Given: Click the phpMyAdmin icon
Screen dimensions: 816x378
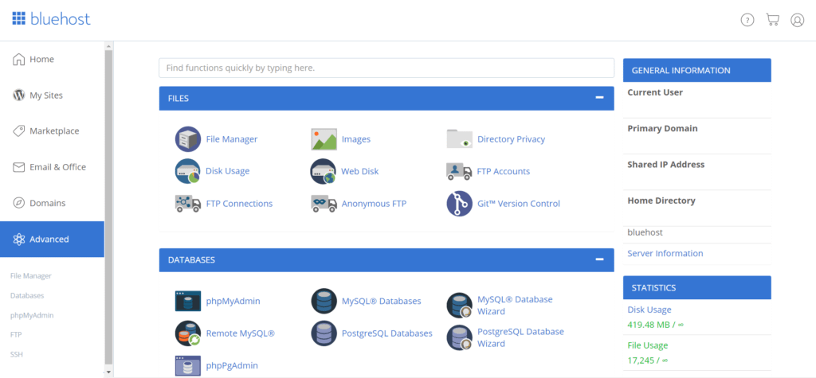Looking at the screenshot, I should [x=187, y=301].
